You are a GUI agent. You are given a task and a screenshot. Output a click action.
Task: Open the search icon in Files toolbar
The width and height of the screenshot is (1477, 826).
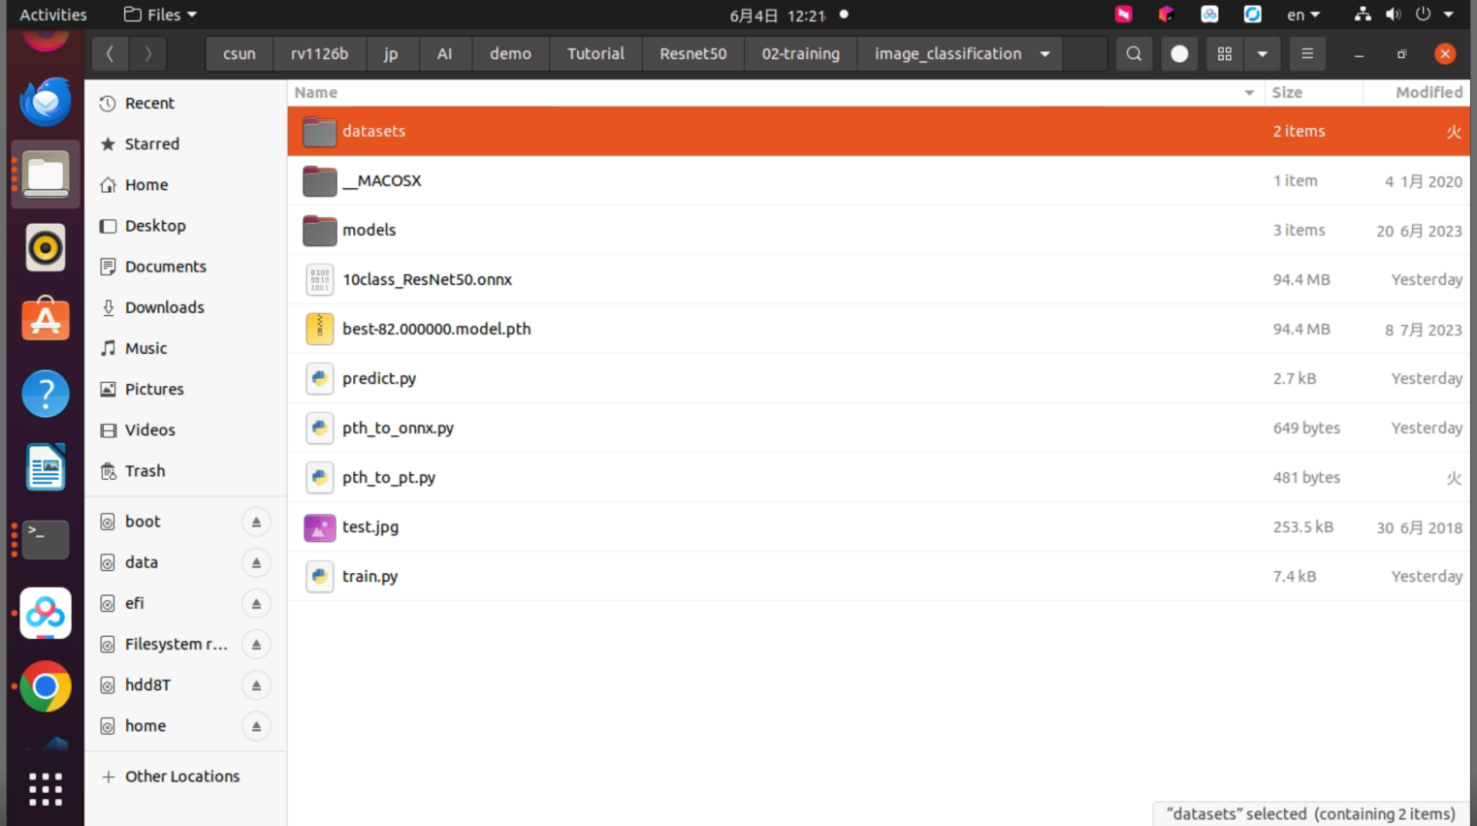pos(1134,54)
